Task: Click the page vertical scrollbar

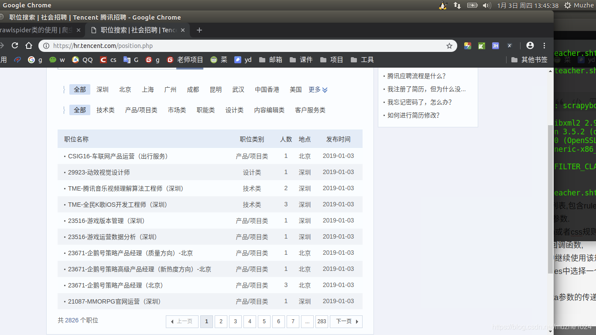Action: (x=551, y=198)
